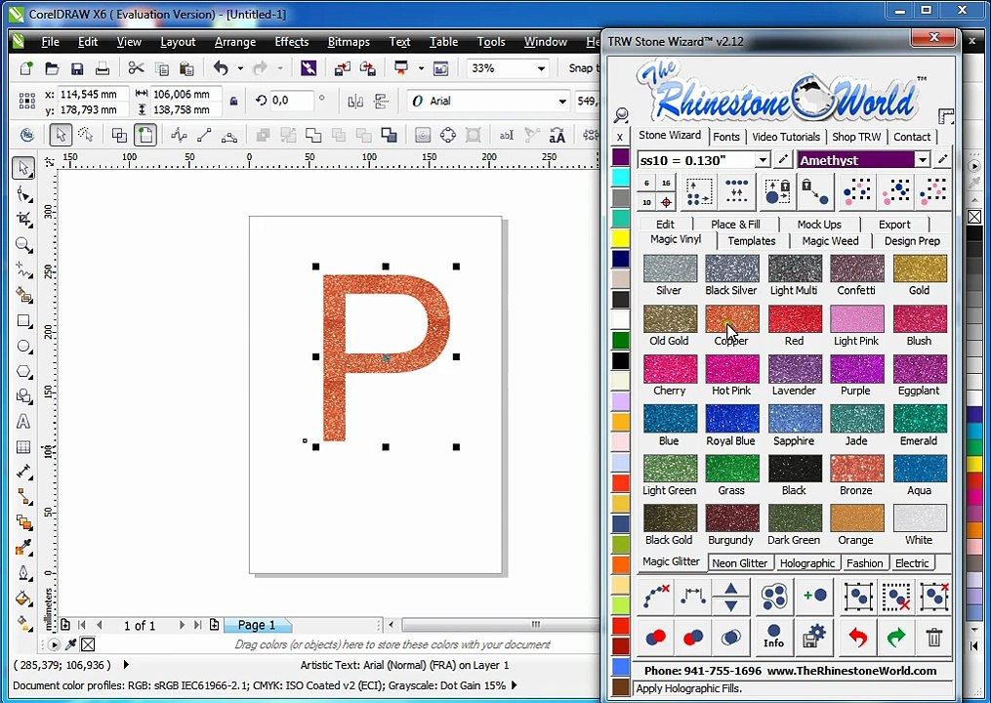The height and width of the screenshot is (703, 991).
Task: Open the Holographic tab
Action: click(807, 562)
